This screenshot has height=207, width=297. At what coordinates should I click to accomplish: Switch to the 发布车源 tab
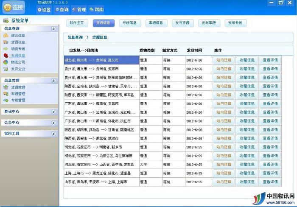209,23
